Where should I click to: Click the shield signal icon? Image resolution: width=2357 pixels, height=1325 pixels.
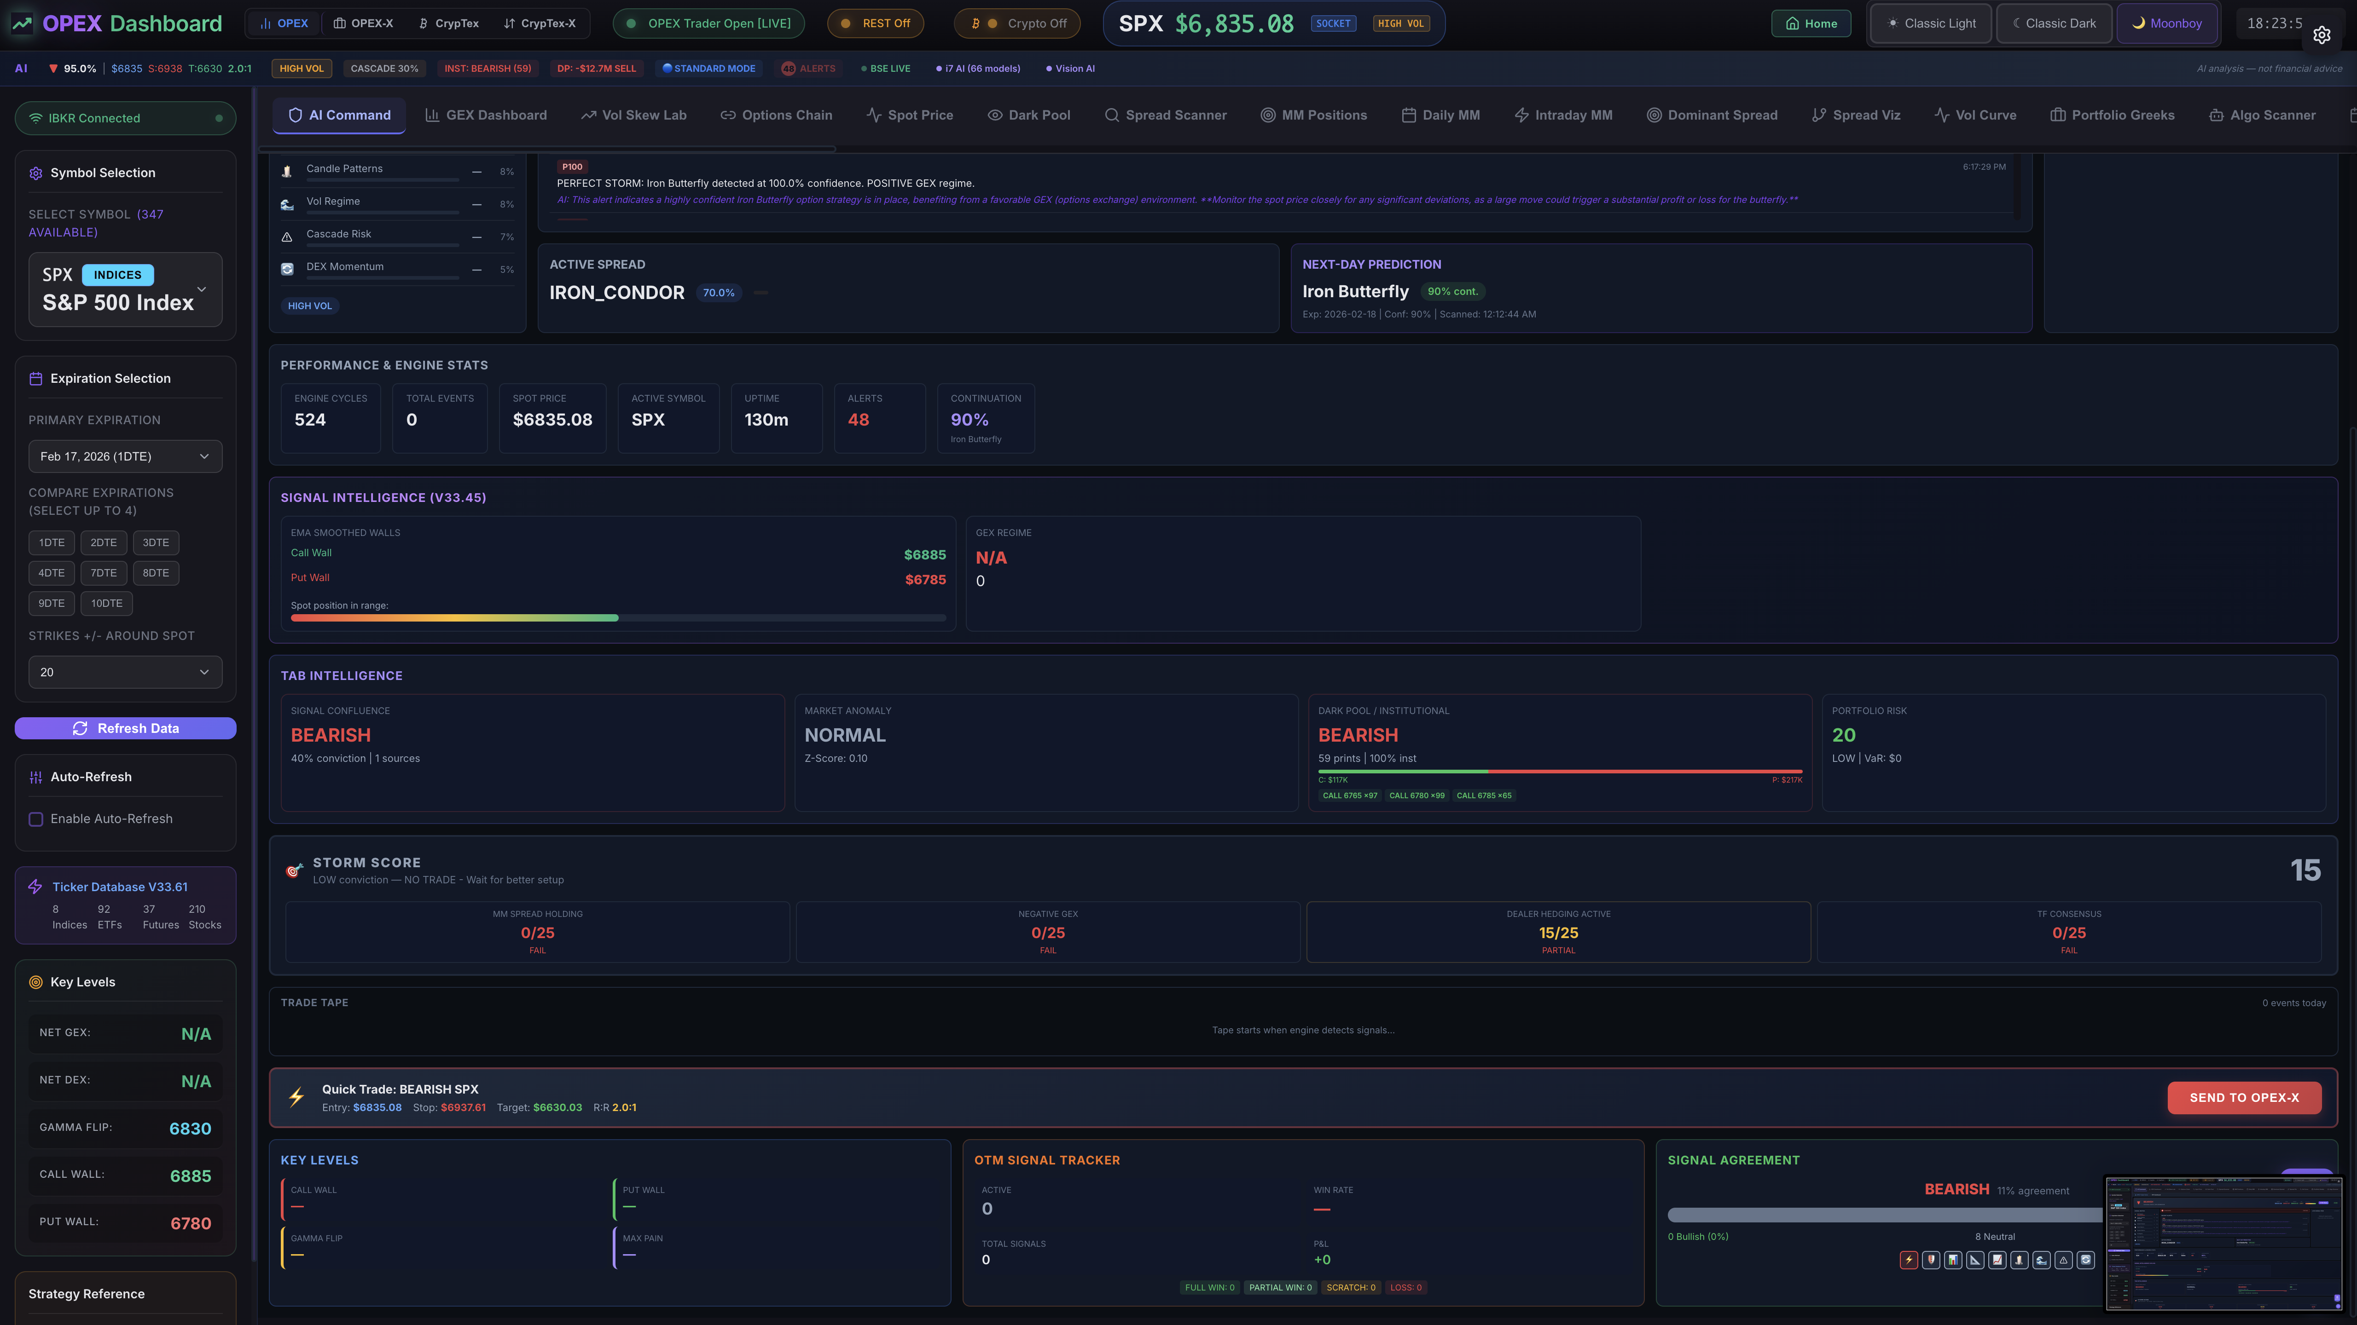(x=1932, y=1260)
